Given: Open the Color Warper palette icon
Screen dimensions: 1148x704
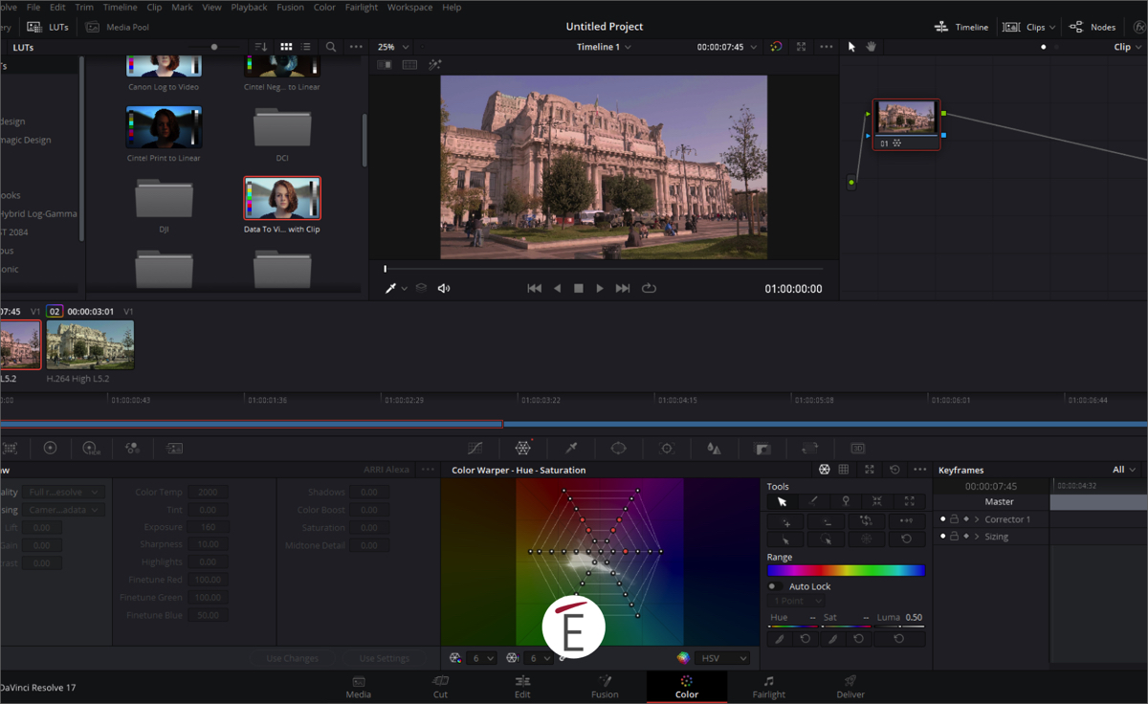Looking at the screenshot, I should click(523, 448).
